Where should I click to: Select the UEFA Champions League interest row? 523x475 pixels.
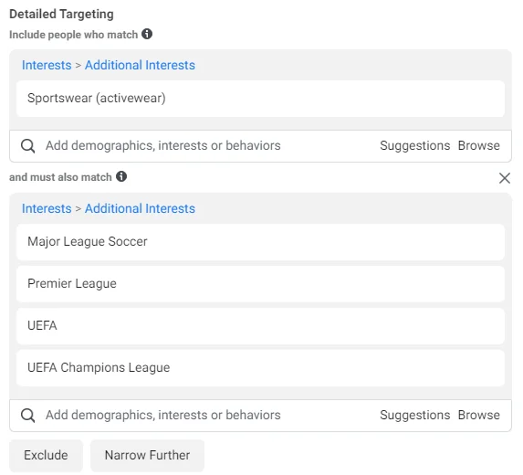click(x=260, y=368)
